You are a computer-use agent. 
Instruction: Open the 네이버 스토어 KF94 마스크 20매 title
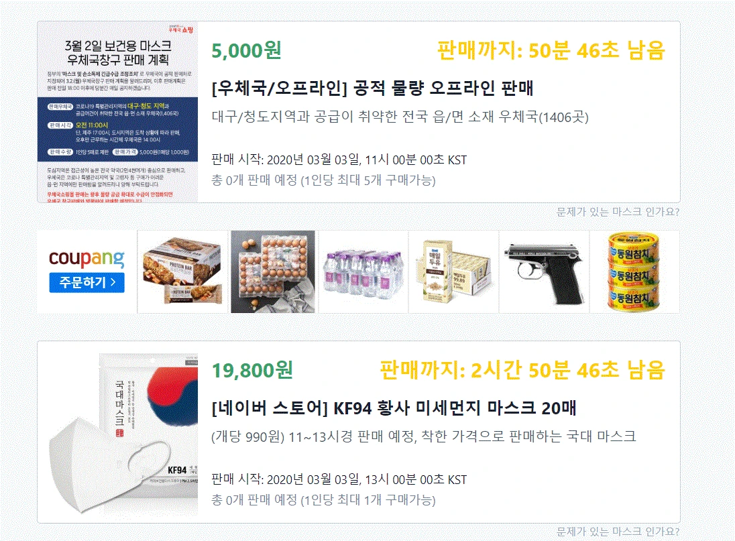tap(394, 408)
